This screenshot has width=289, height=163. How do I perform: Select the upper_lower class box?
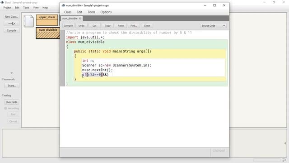pos(47,20)
